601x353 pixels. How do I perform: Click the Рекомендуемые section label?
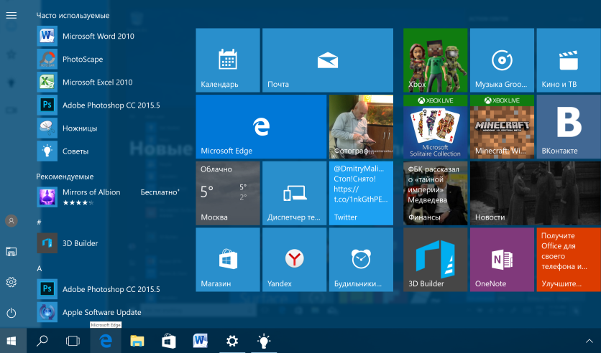(x=65, y=176)
